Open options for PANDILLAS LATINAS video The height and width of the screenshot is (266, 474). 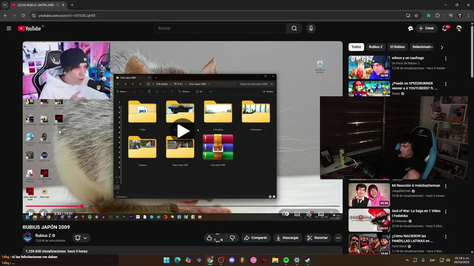(x=446, y=237)
